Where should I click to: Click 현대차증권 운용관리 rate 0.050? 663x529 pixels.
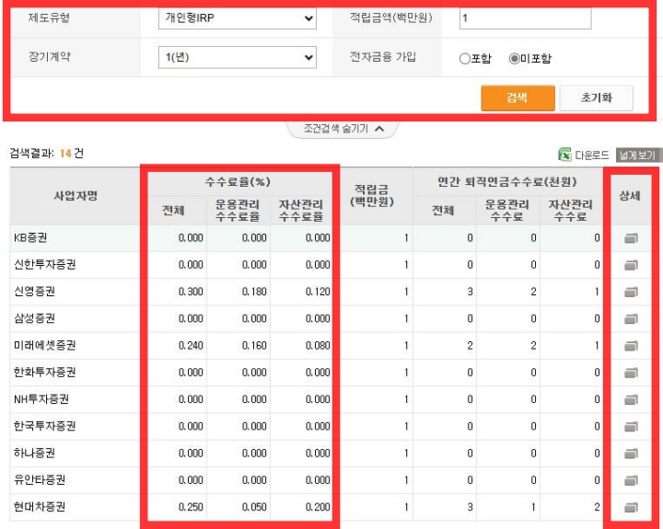(254, 508)
